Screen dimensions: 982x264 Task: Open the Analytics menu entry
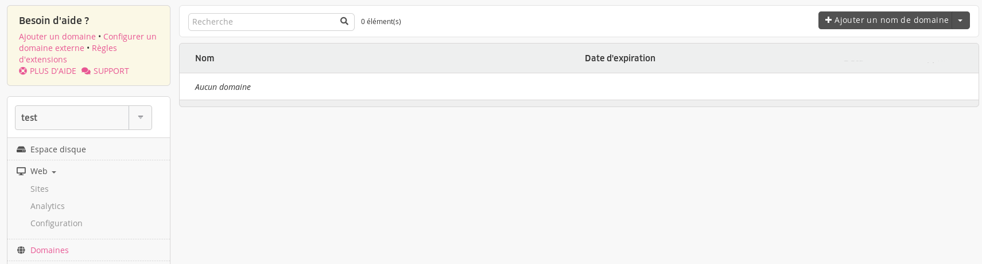pos(48,206)
